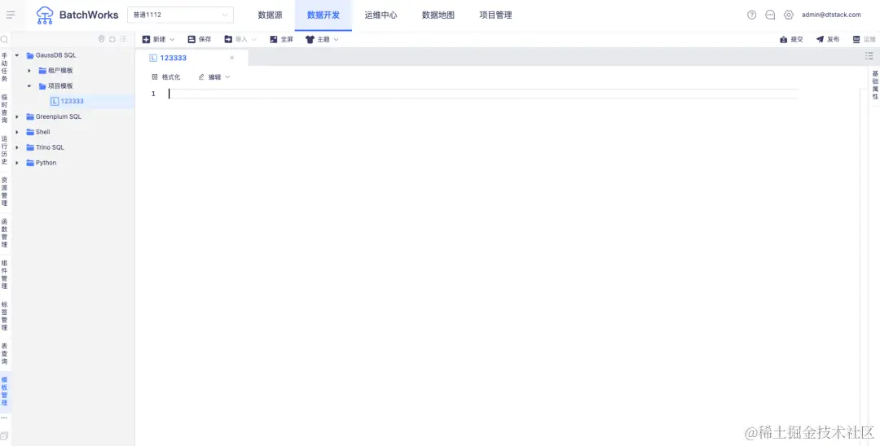Click into line 1 of the code editor
This screenshot has width=880, height=446.
point(482,94)
